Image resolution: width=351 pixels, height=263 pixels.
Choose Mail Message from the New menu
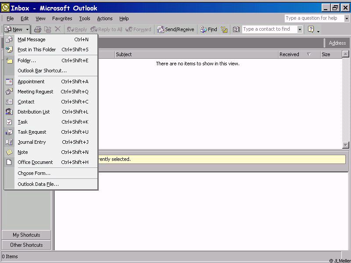[31, 39]
